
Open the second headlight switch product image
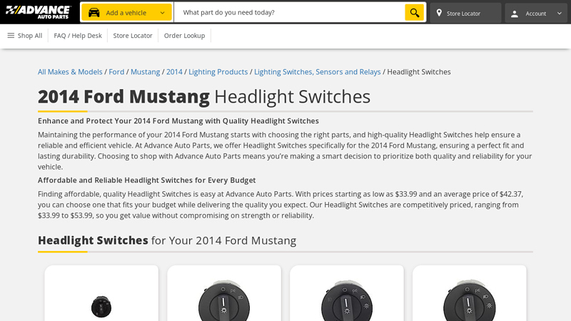pos(224,300)
